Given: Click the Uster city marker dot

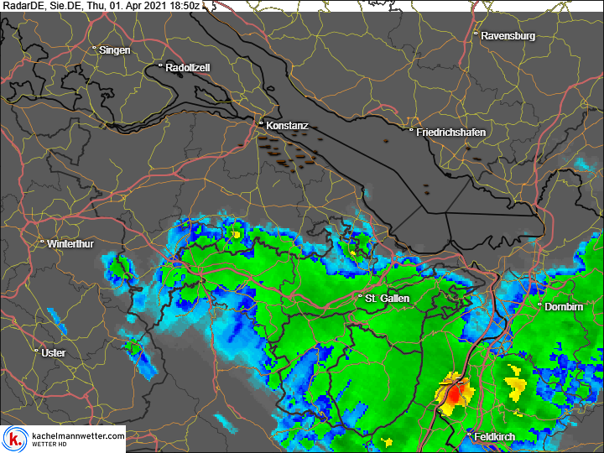Looking at the screenshot, I should tap(36, 351).
